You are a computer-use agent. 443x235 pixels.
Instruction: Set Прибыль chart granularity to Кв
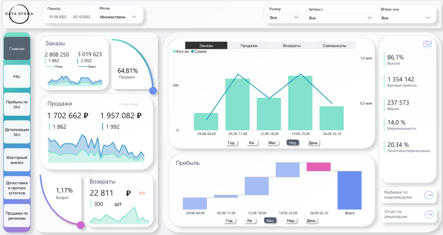[x=250, y=221]
